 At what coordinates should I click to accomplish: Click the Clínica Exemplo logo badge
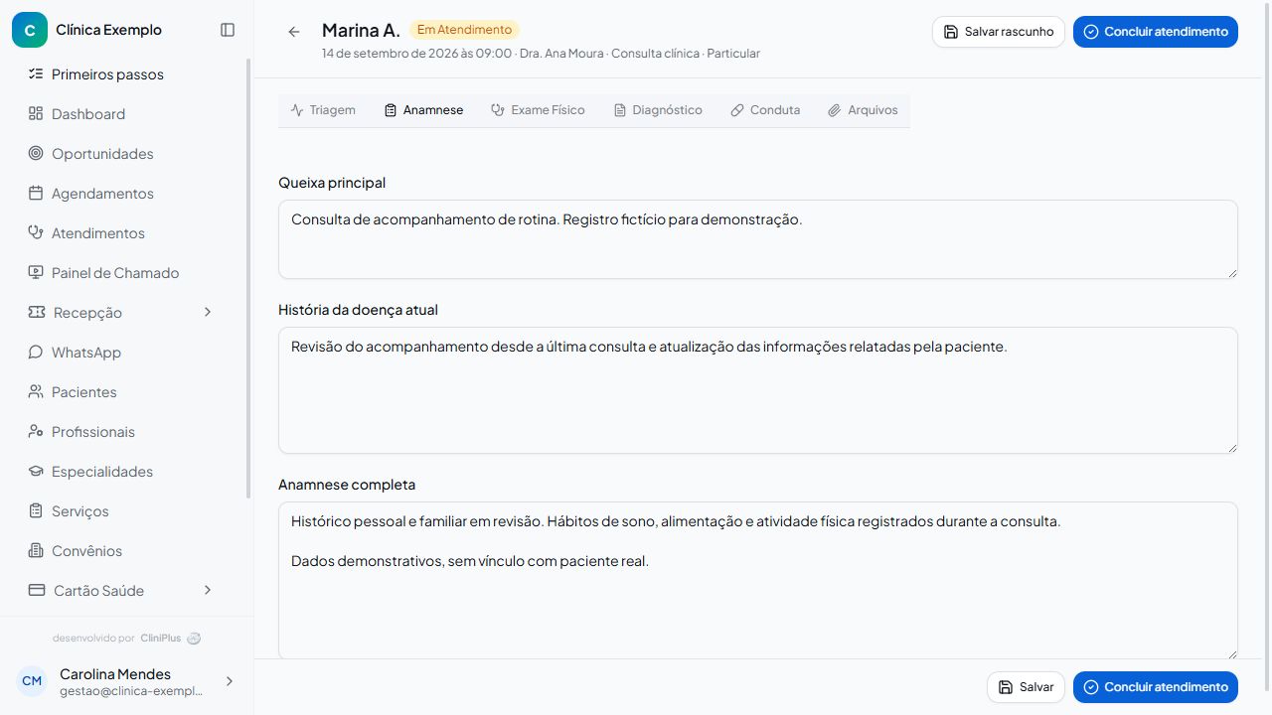(x=30, y=30)
